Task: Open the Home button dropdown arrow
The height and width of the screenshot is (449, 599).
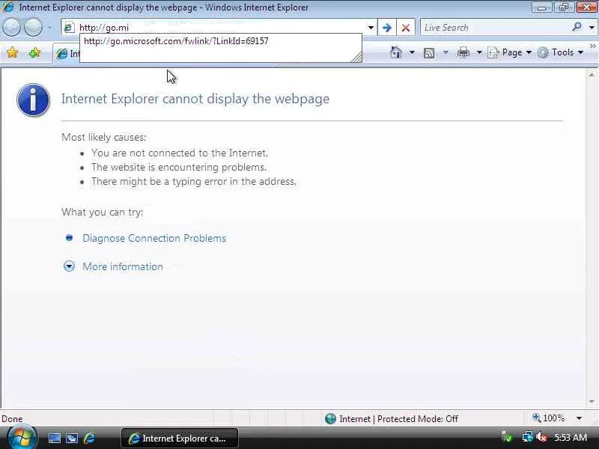Action: coord(412,52)
